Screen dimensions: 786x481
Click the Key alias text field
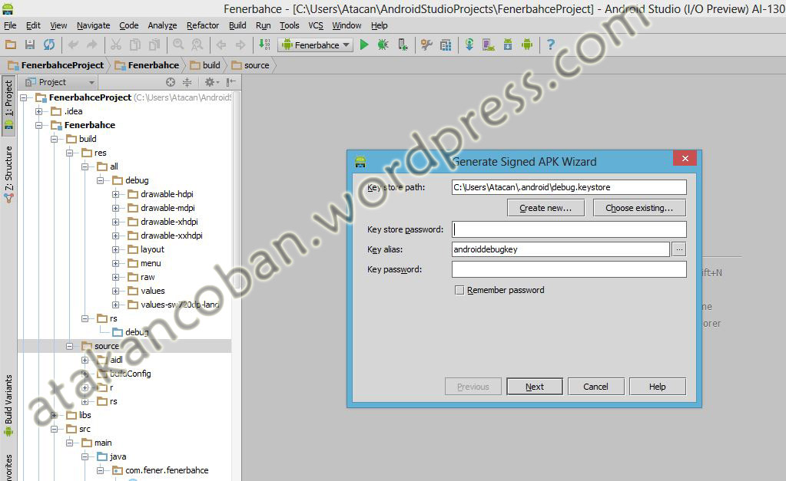[560, 249]
